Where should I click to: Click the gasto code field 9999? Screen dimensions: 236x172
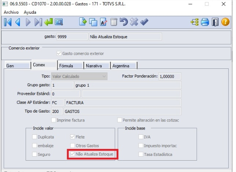72,36
